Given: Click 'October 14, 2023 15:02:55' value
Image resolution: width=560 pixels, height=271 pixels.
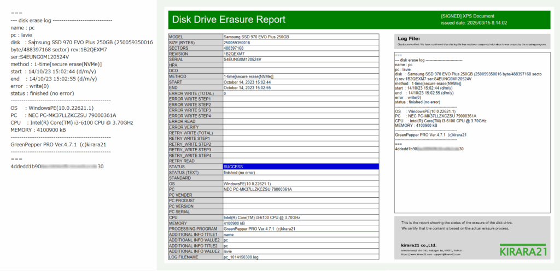Looking at the screenshot, I should (x=247, y=88).
